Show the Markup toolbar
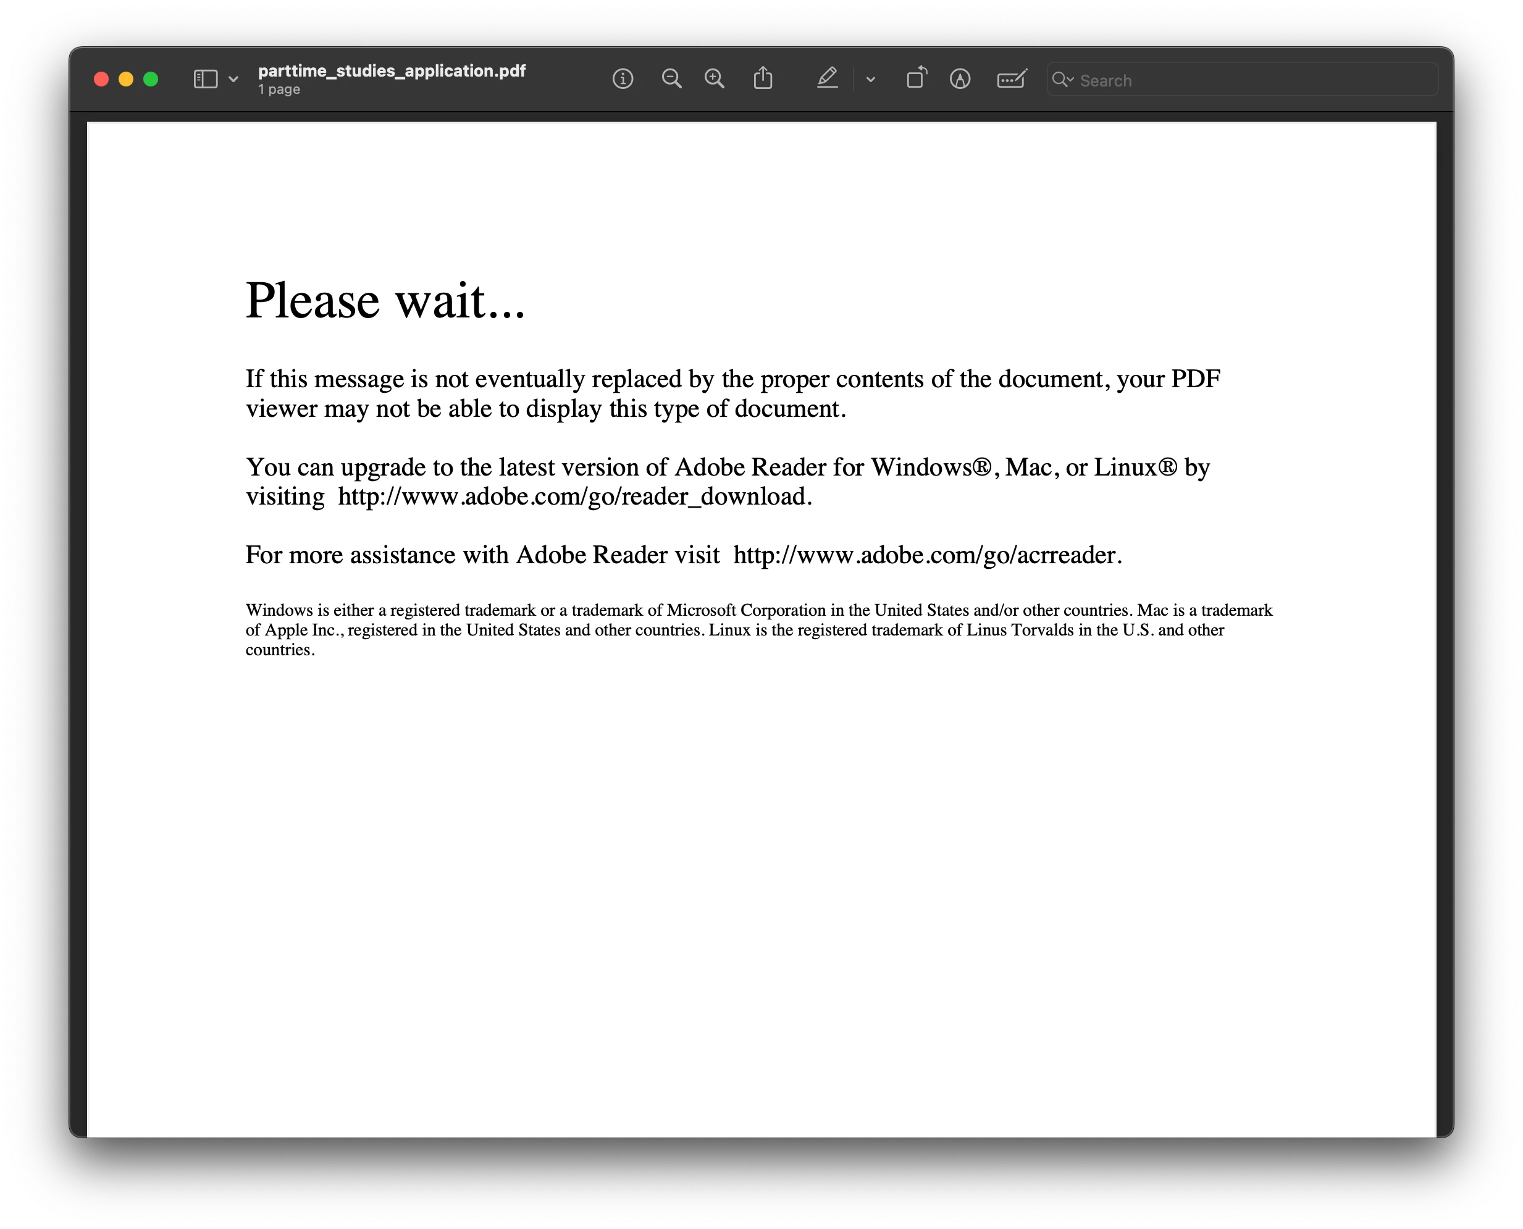Image resolution: width=1523 pixels, height=1229 pixels. tap(960, 79)
